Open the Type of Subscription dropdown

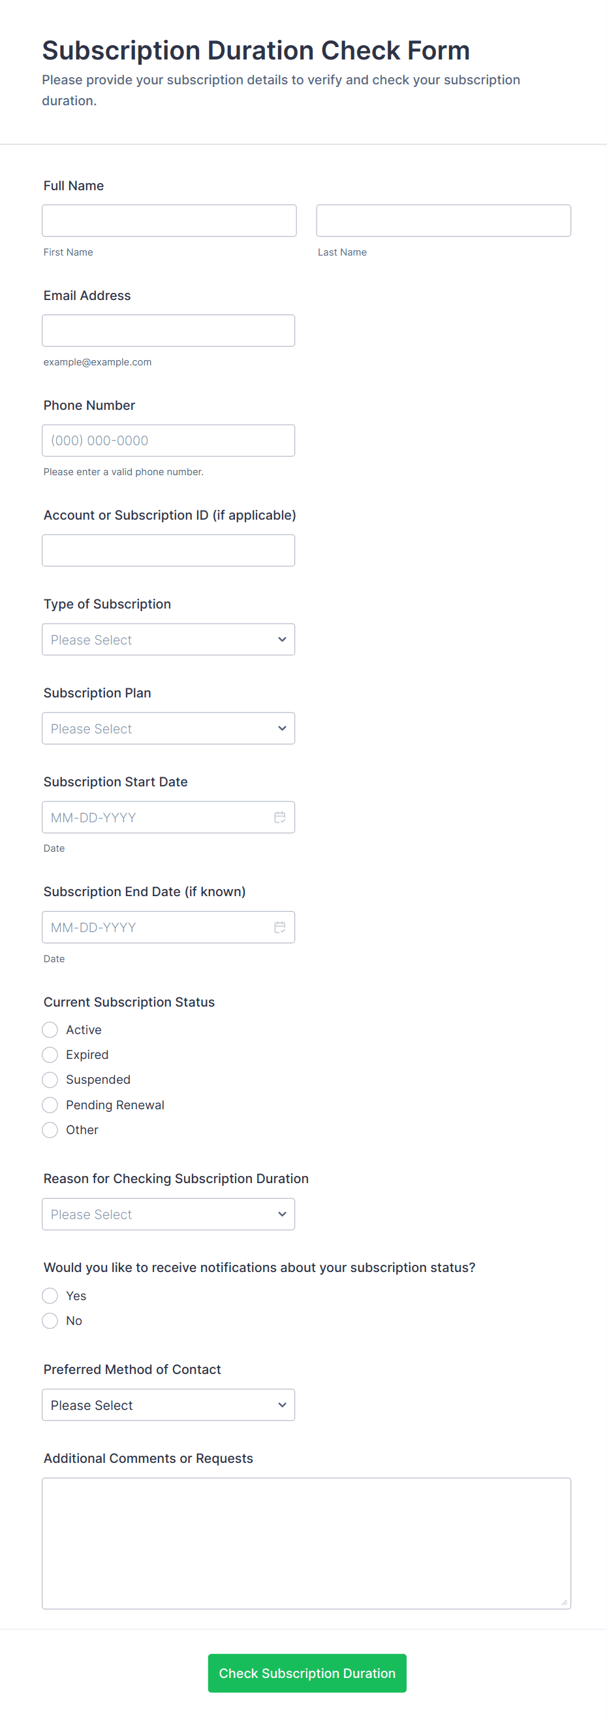(168, 639)
